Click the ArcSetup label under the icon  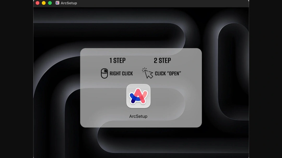[138, 116]
